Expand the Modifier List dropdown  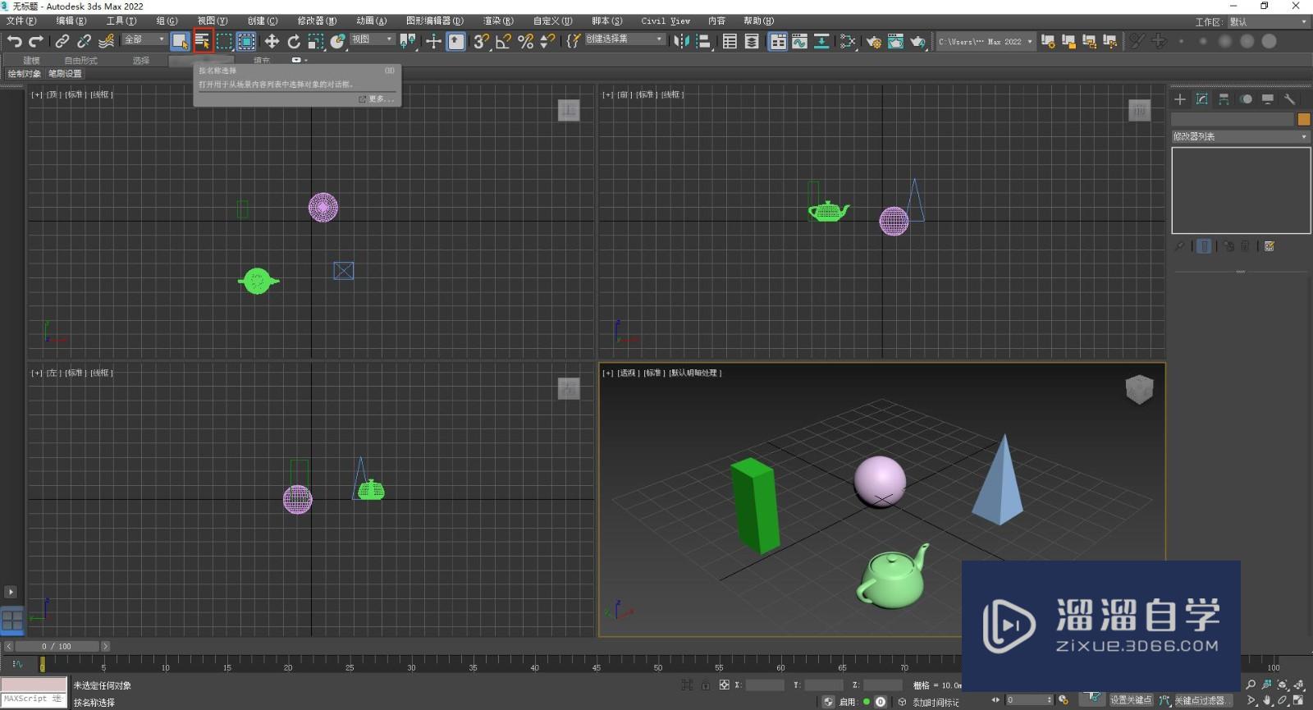click(1240, 137)
